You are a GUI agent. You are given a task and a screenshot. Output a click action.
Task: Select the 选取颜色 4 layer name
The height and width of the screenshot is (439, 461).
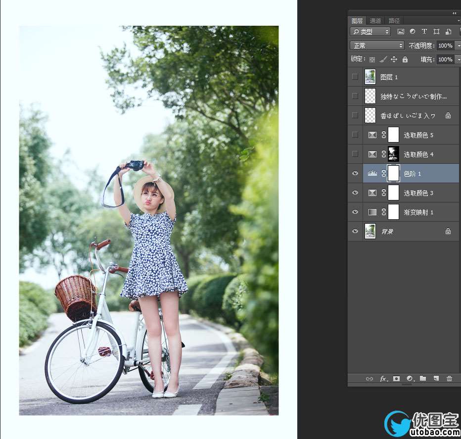[x=418, y=154]
